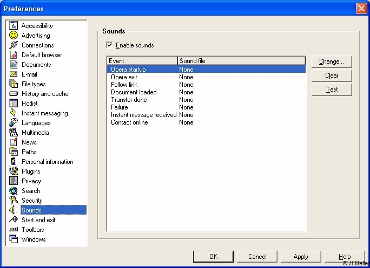Click the Security keys icon
The width and height of the screenshot is (370, 268).
[x=14, y=200]
